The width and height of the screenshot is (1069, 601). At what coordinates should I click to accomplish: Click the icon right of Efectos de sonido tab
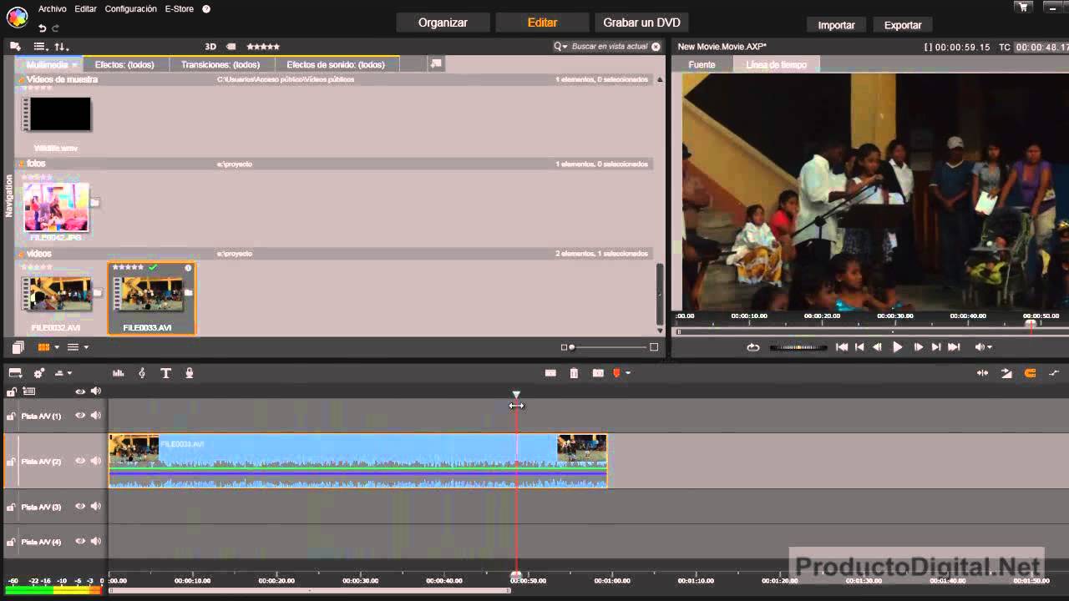coord(436,63)
